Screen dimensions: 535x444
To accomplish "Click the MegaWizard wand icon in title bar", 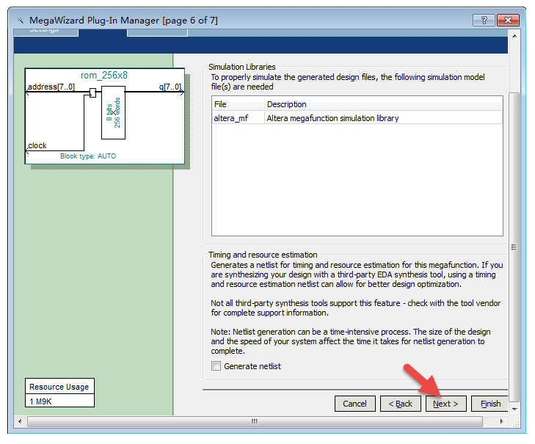I will (21, 21).
